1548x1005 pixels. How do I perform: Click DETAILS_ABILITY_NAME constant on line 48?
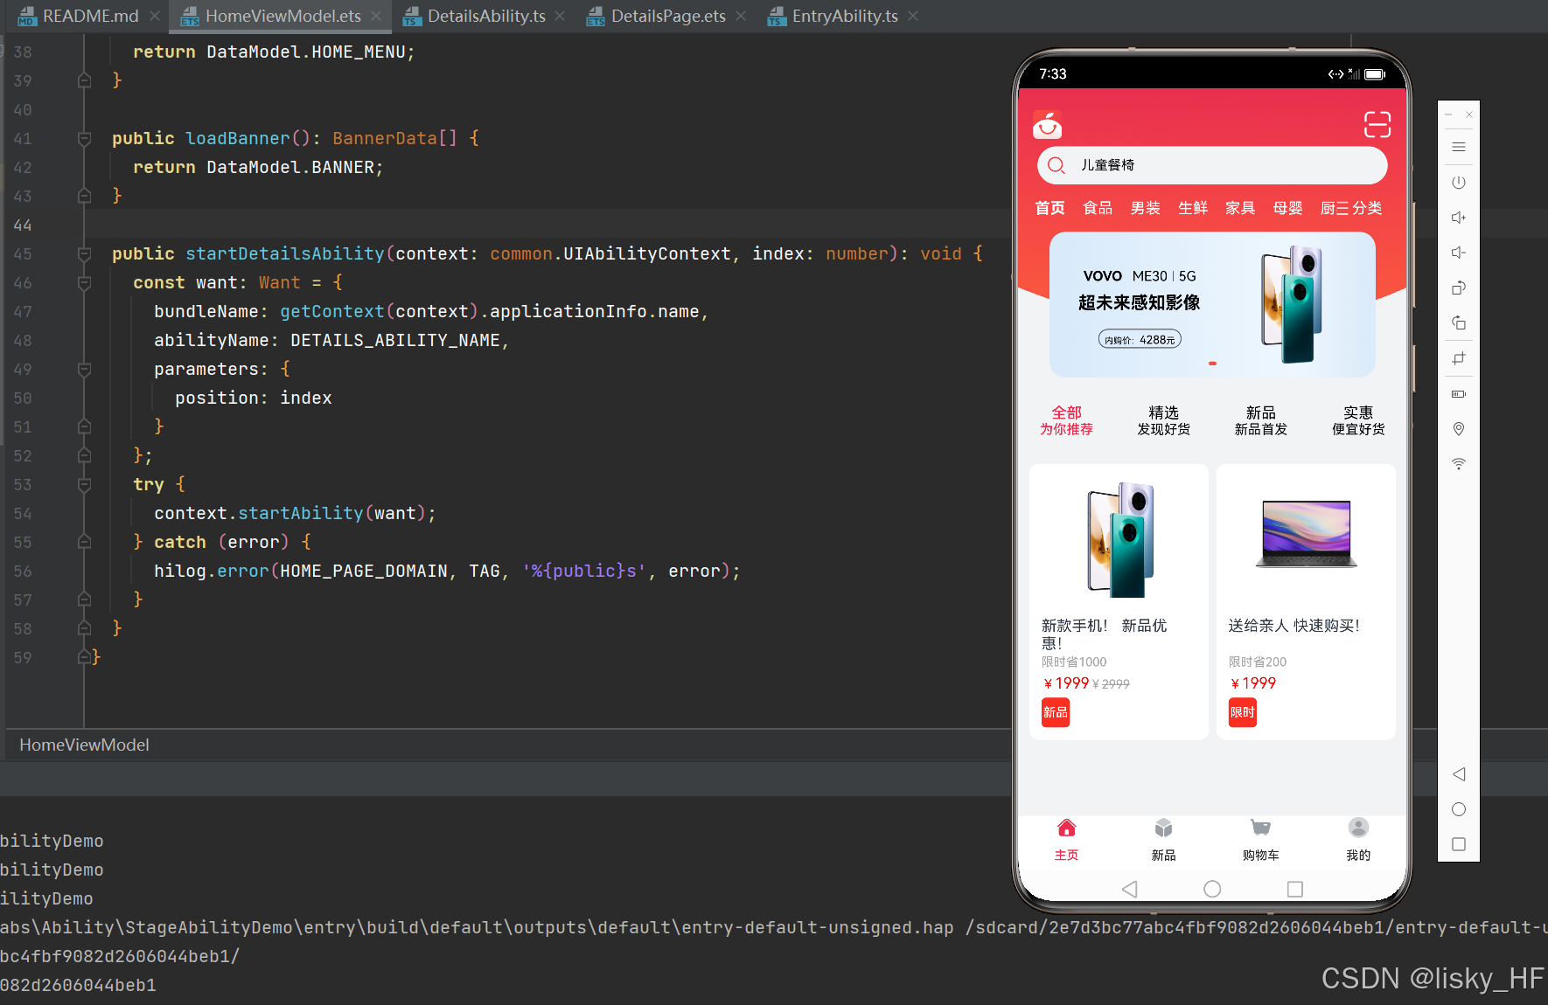(x=394, y=340)
